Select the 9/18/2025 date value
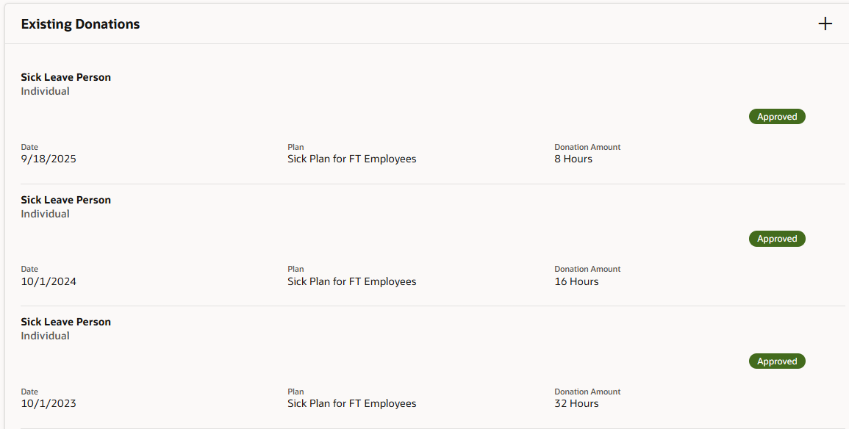 (49, 159)
